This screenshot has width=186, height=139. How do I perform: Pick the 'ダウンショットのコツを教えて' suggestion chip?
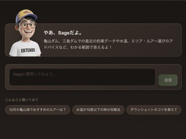pyautogui.click(x=154, y=110)
